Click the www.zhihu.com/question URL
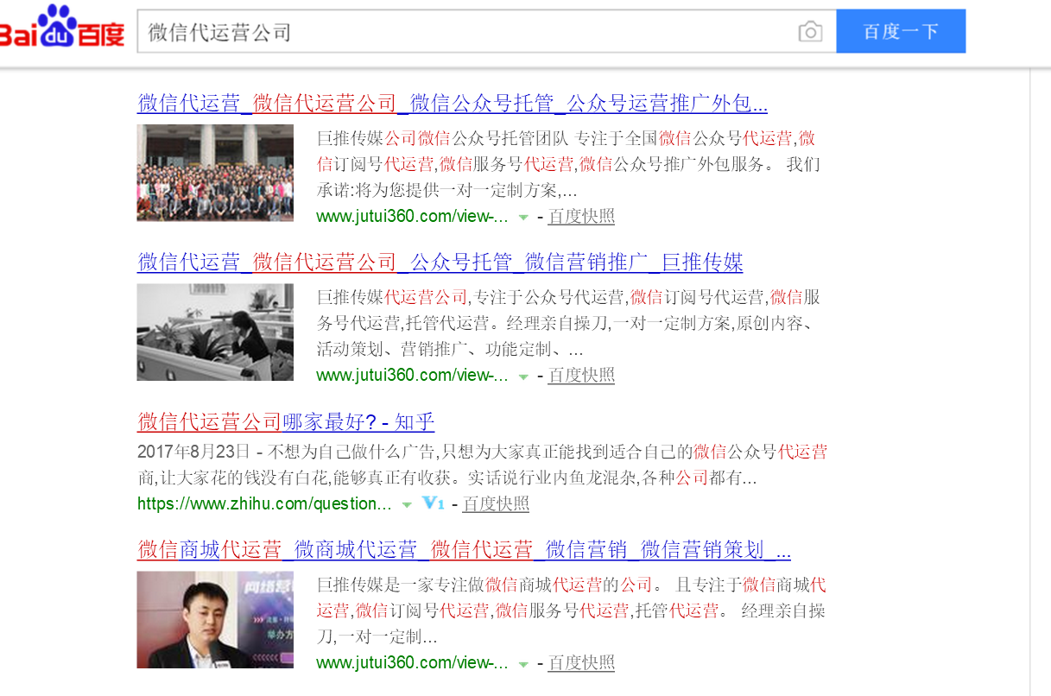1051x696 pixels. click(x=264, y=503)
